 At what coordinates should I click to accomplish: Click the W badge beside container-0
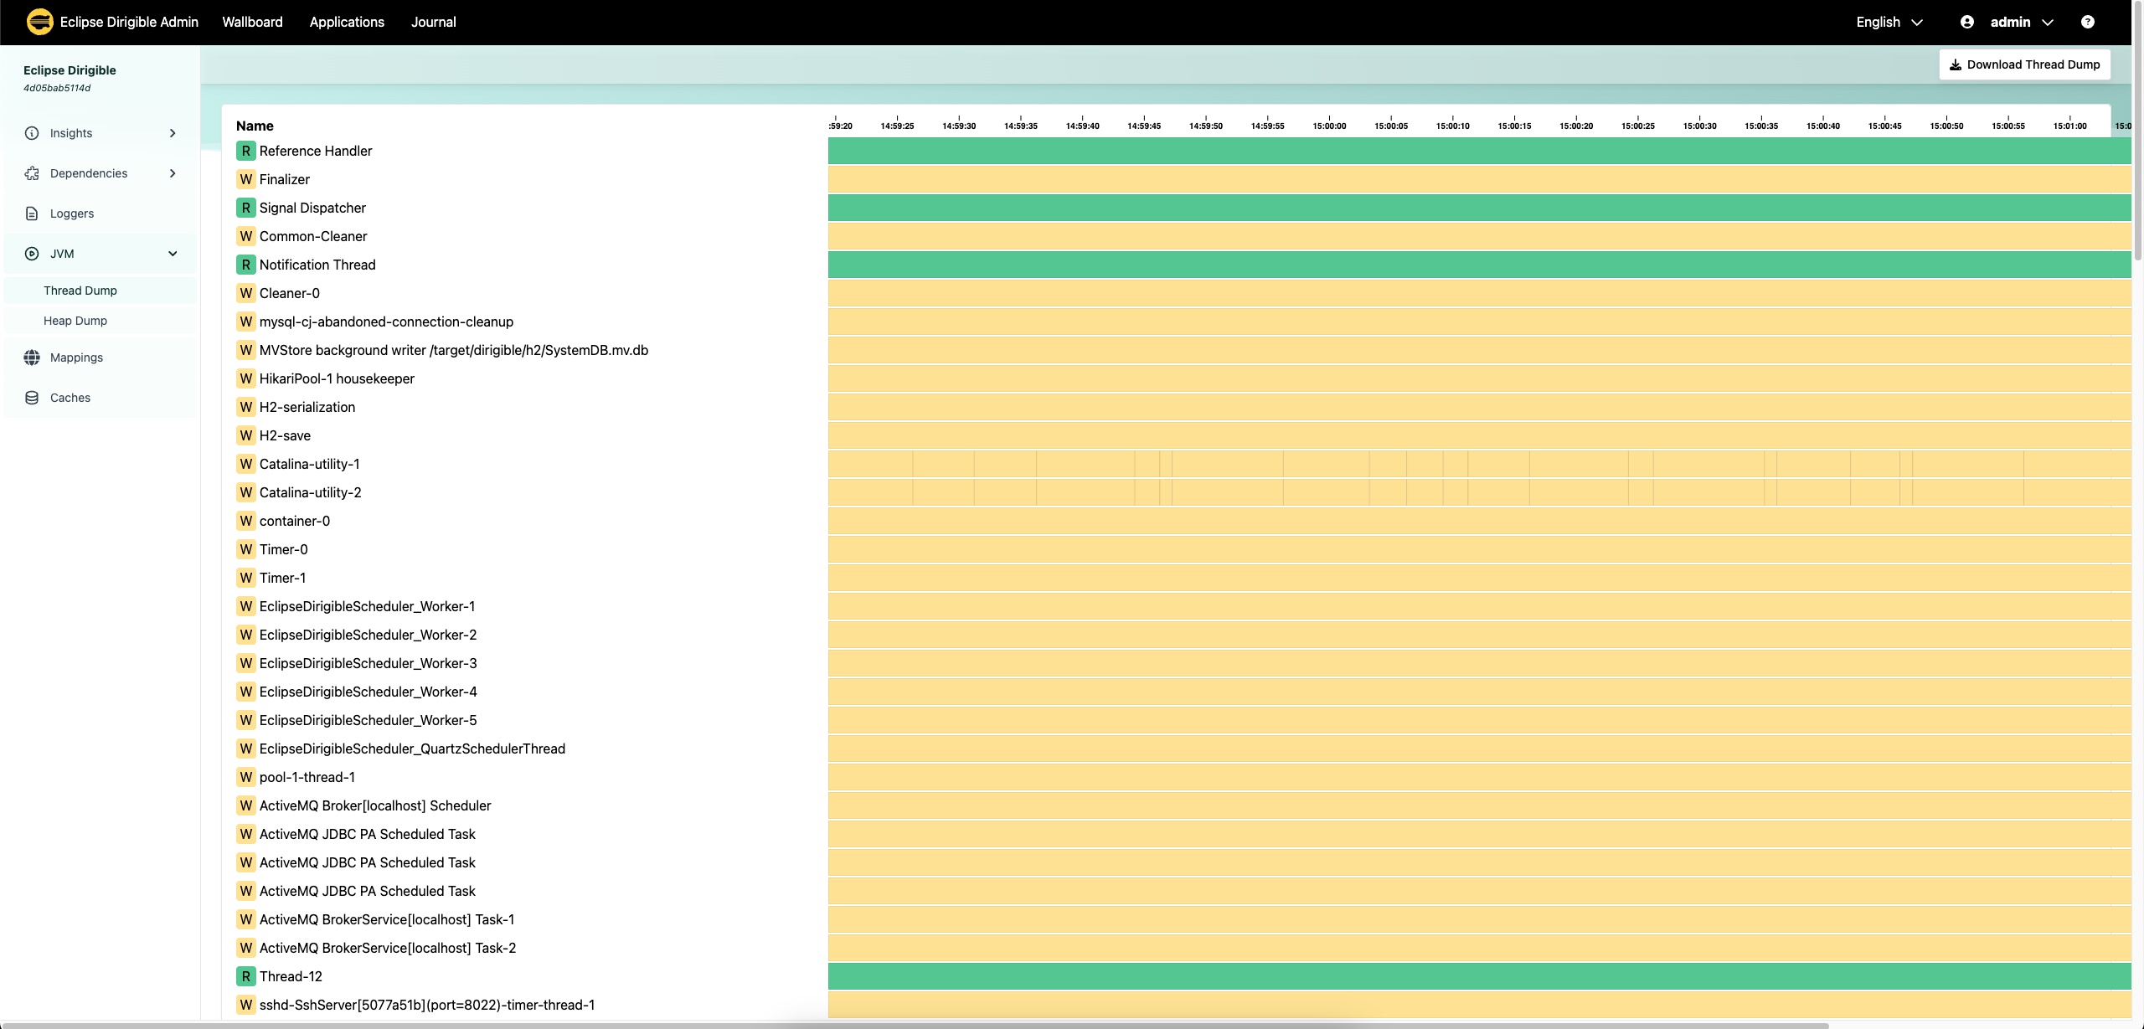coord(245,521)
